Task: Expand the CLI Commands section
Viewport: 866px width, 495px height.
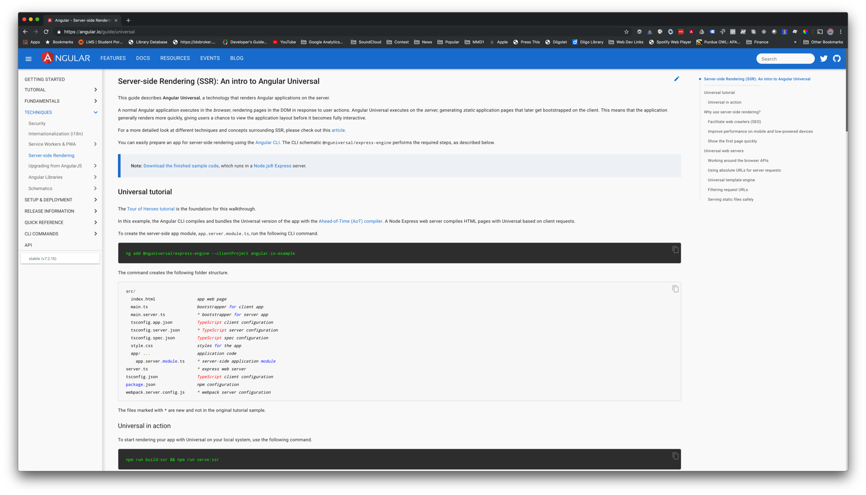Action: click(x=95, y=234)
